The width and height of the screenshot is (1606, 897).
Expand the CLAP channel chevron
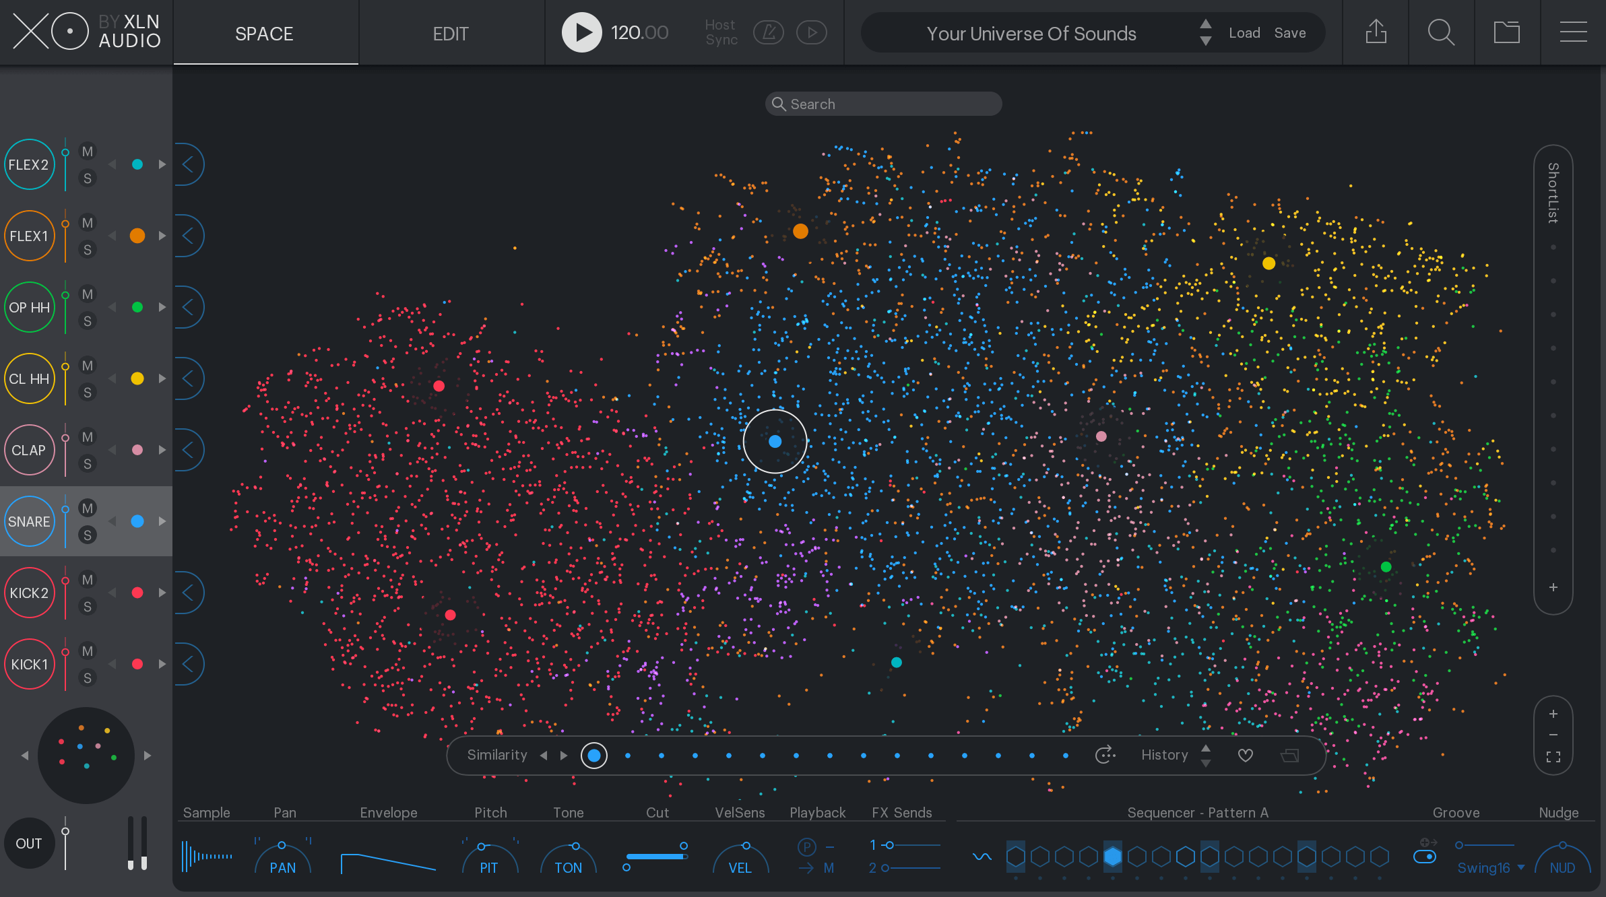(189, 450)
